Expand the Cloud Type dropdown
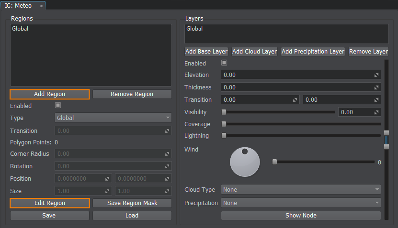This screenshot has height=228, width=398. coord(301,190)
